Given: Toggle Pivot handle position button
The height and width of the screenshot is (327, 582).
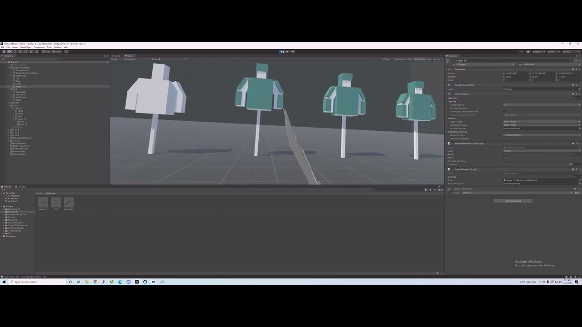Looking at the screenshot, I should [46, 51].
